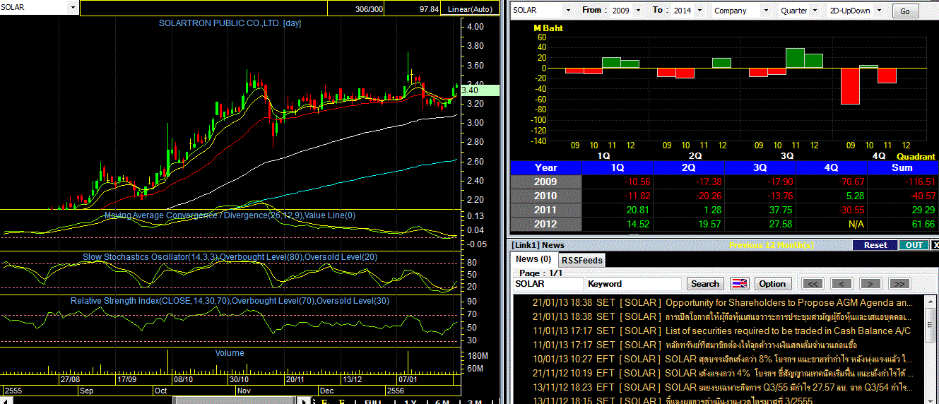The image size is (939, 404).
Task: Click the Volume panel label
Action: 230,353
